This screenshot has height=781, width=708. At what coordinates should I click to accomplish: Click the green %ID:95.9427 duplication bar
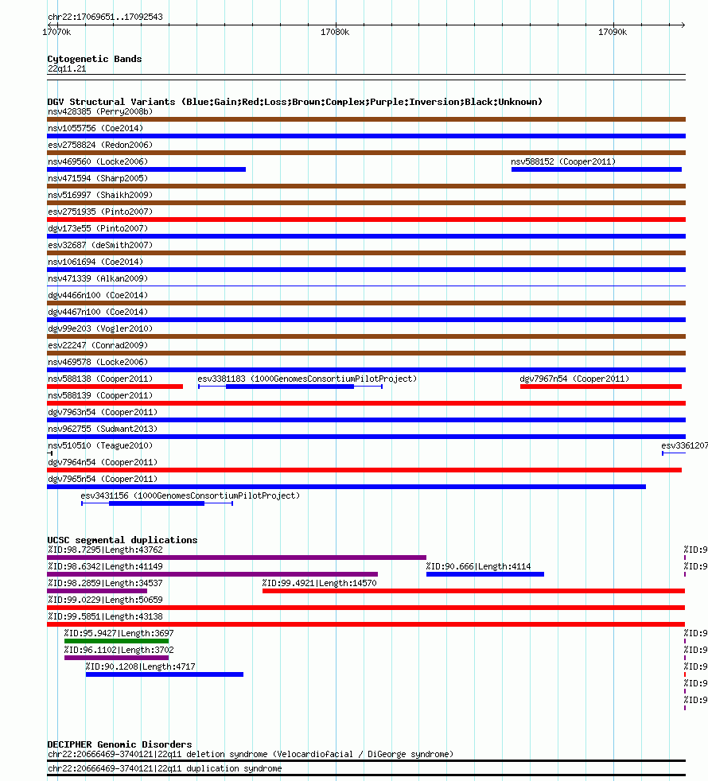(x=117, y=641)
